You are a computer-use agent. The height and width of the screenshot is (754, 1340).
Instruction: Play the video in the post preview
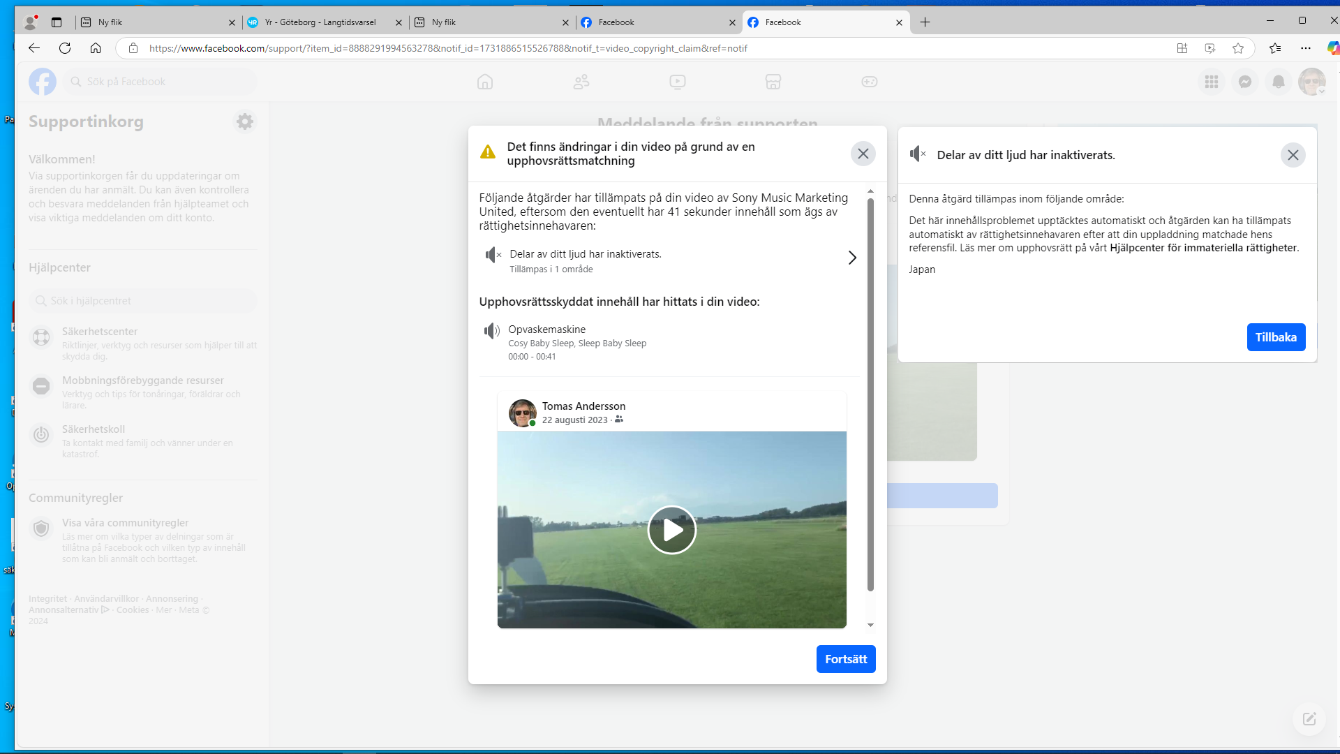coord(672,530)
